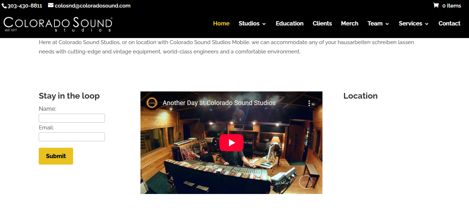The height and width of the screenshot is (213, 469).
Task: Open the Education menu item
Action: click(x=289, y=23)
